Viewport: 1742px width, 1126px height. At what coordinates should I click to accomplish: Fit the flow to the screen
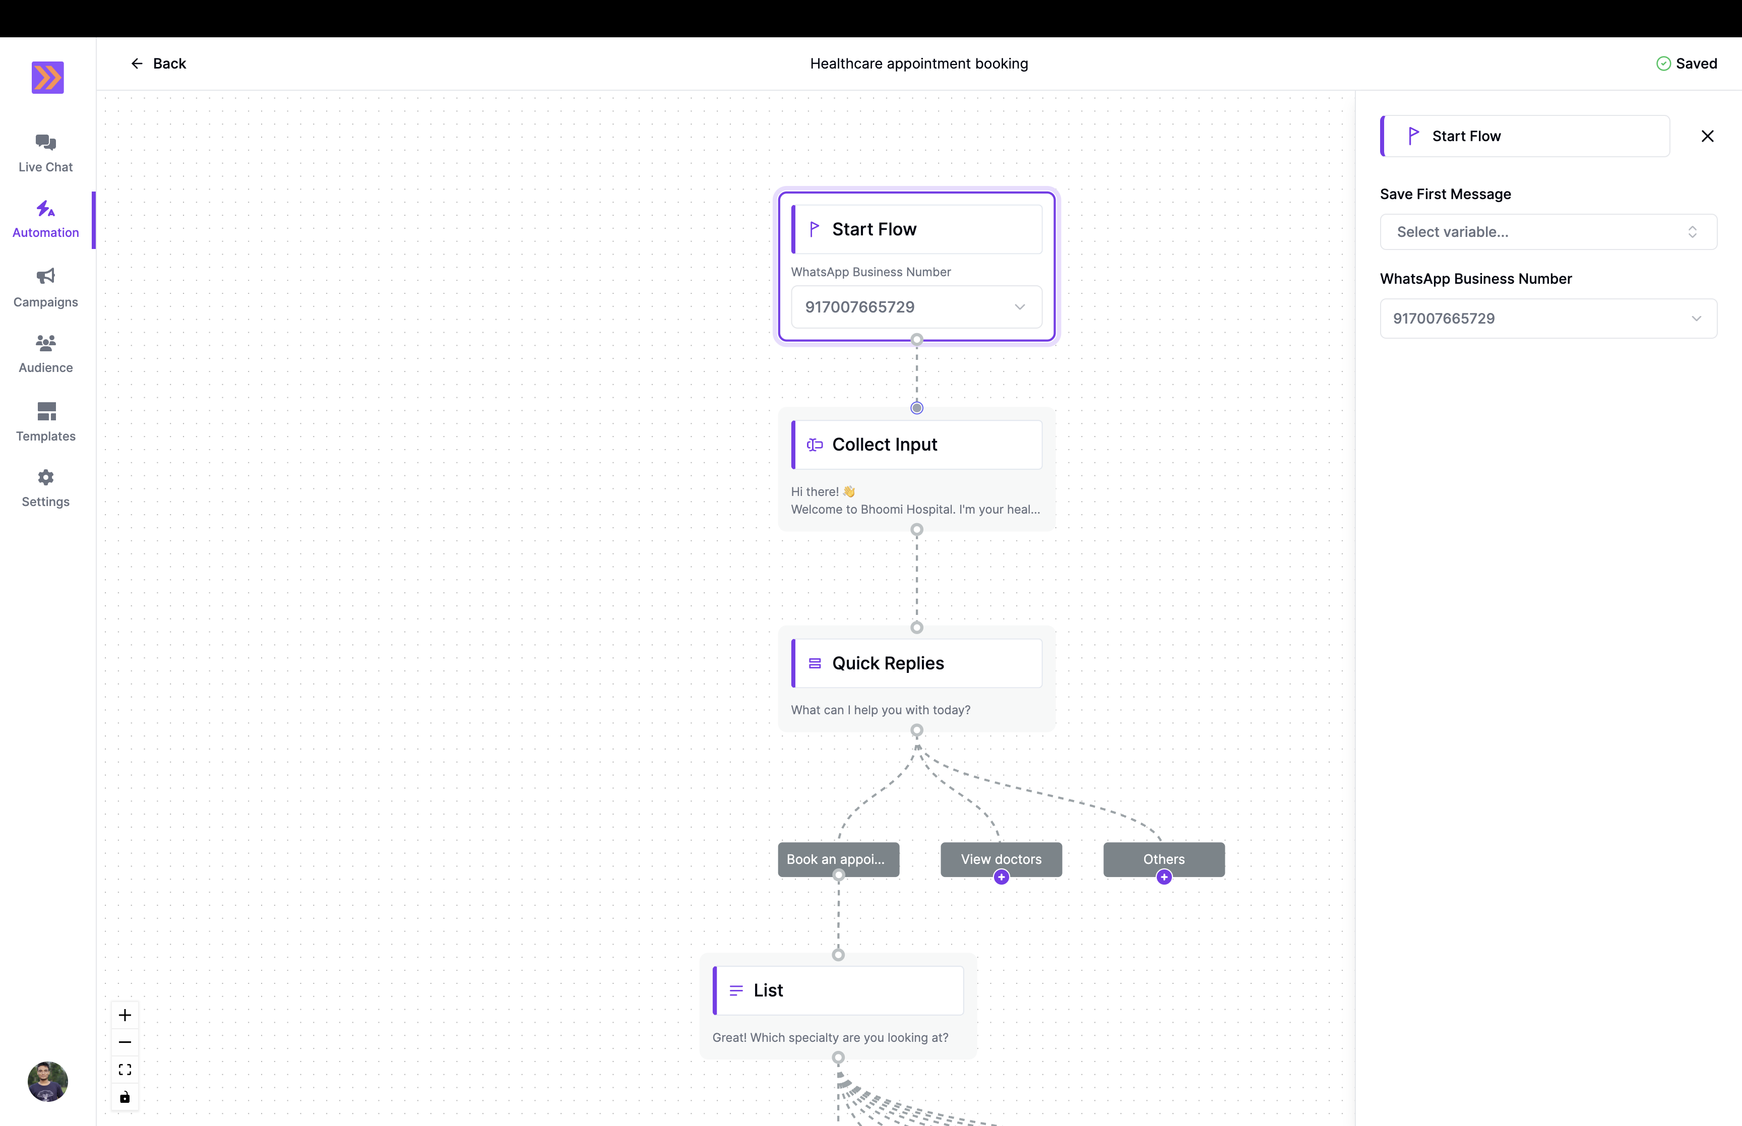pyautogui.click(x=125, y=1069)
